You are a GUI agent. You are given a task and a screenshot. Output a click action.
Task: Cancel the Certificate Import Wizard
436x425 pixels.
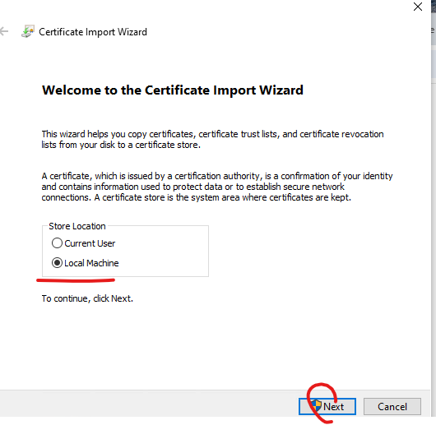(x=392, y=406)
